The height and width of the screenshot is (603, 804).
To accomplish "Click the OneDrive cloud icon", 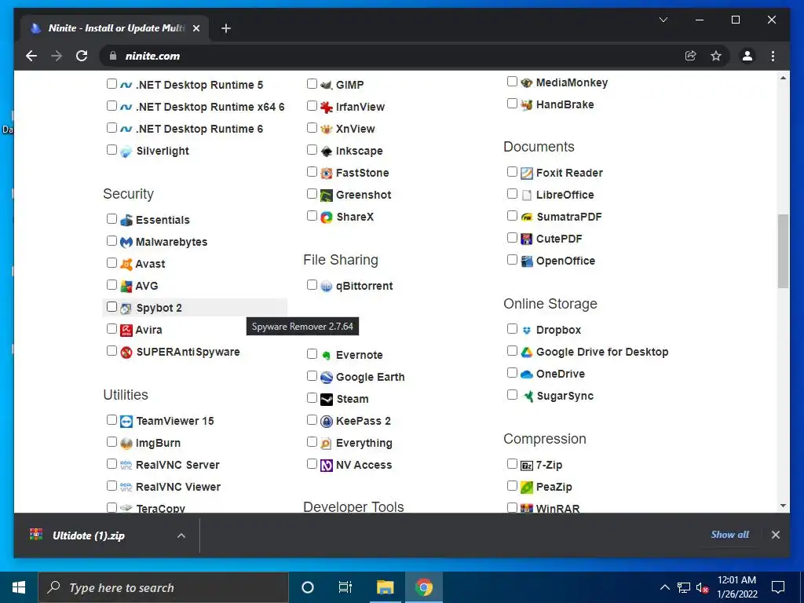I will pyautogui.click(x=527, y=375).
